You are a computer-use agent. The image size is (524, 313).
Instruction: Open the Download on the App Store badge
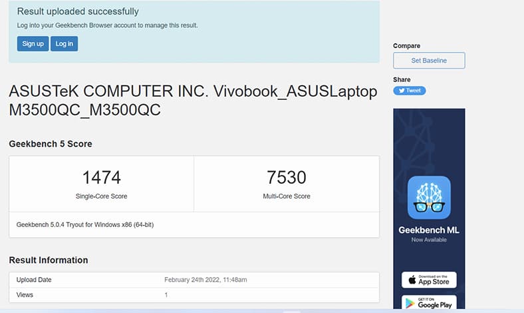click(x=429, y=280)
